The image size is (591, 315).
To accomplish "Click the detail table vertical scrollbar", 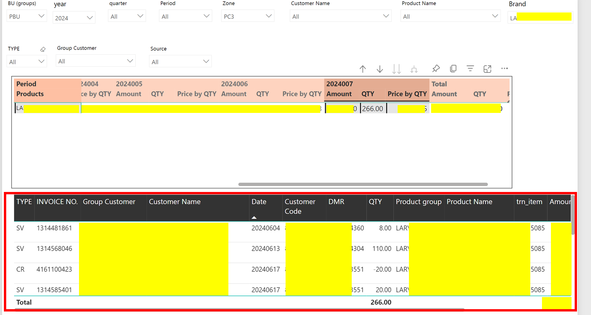I will [573, 215].
